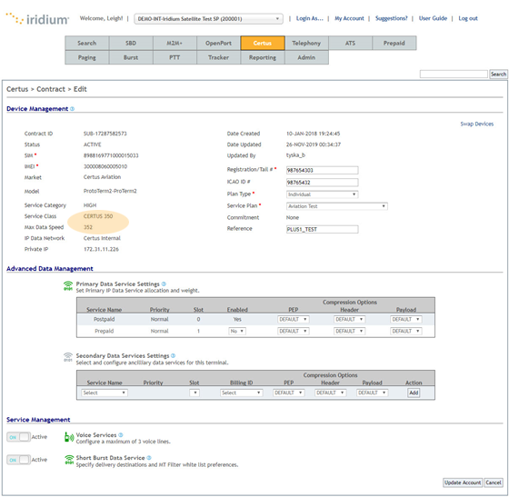Image resolution: width=509 pixels, height=497 pixels.
Task: Open Secondary services Header dropdown
Action: (331, 393)
